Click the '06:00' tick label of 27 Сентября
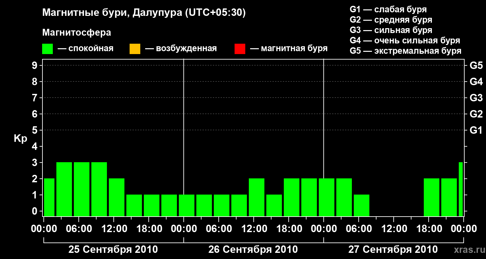486x259 pixels. (359, 229)
